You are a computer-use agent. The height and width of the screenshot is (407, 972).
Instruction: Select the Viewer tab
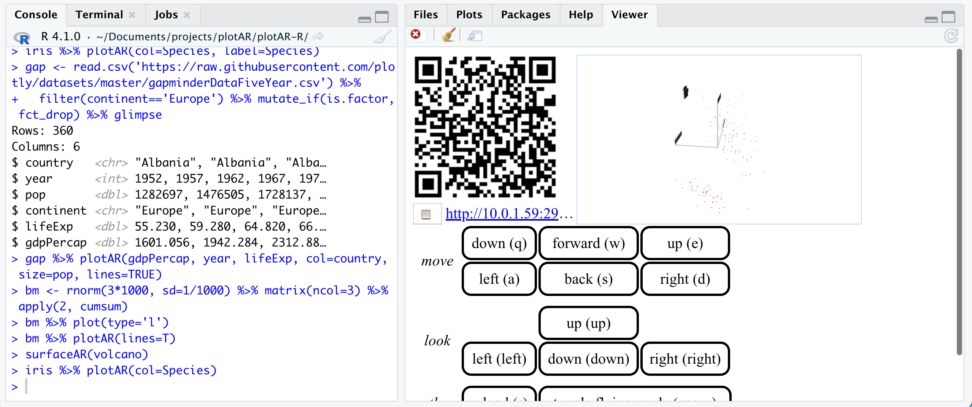(629, 15)
